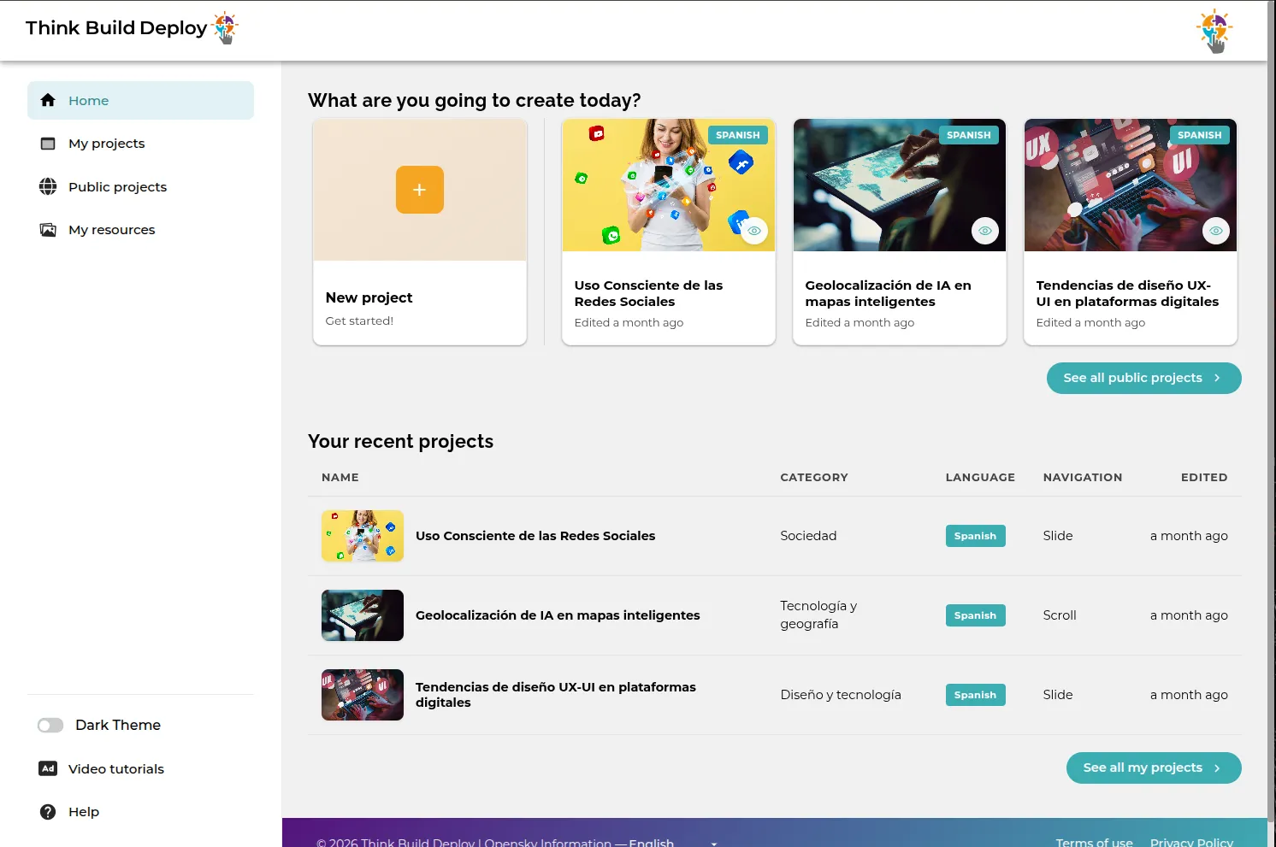Image resolution: width=1276 pixels, height=847 pixels.
Task: Open the Help menu label
Action: tap(84, 812)
